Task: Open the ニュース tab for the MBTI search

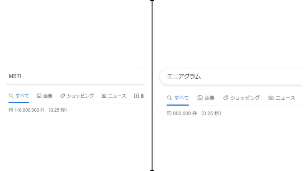Action: 117,96
